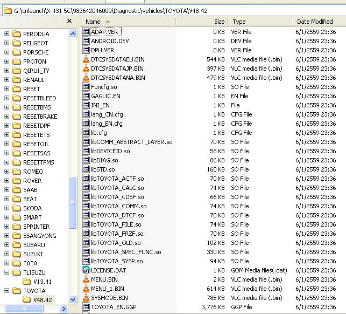This screenshot has width=346, height=314.
Task: Select the file libTOYOTA_OLD.so
Action: click(116, 243)
